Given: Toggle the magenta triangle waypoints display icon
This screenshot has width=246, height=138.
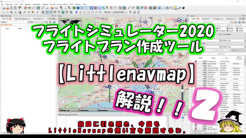Looking at the screenshot, I should pos(100,8).
